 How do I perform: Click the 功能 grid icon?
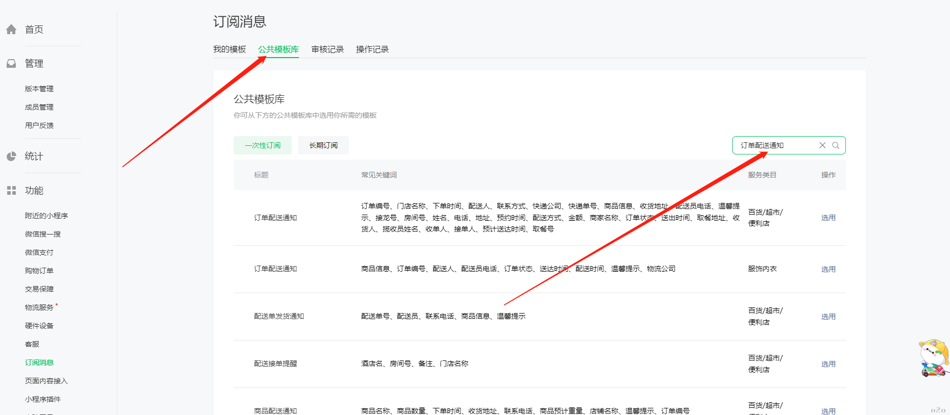click(x=11, y=191)
